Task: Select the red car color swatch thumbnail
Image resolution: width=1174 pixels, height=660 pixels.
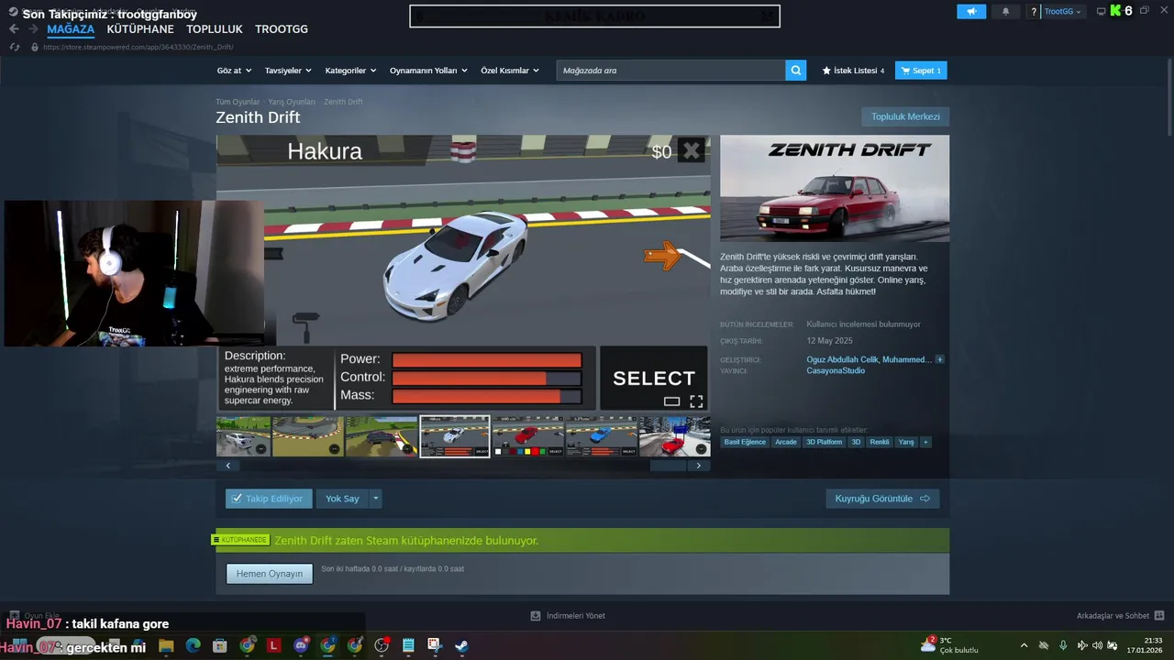Action: [528, 436]
